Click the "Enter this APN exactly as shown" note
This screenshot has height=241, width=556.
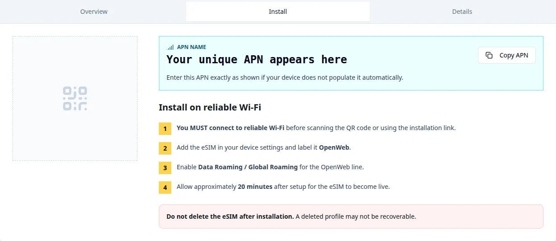coord(285,78)
